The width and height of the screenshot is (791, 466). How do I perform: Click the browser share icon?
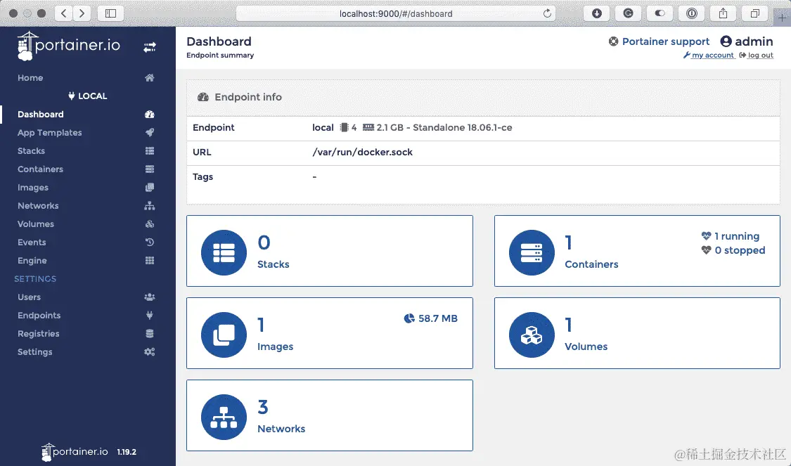click(723, 13)
